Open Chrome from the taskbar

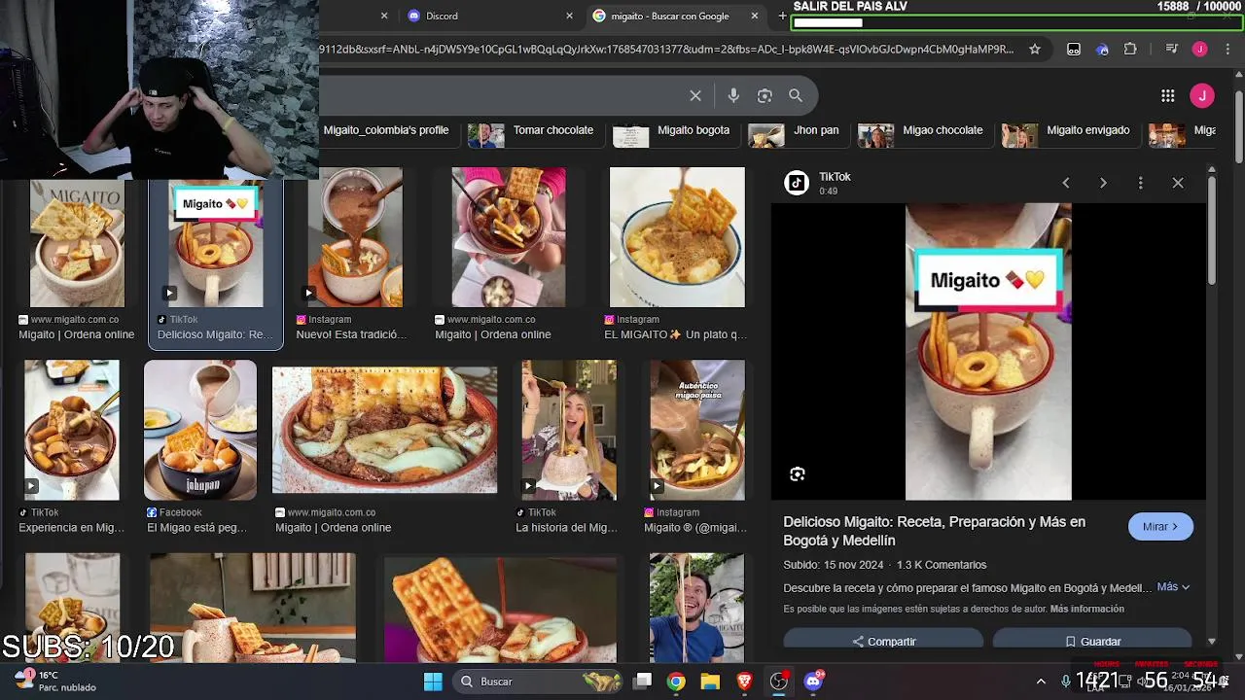point(676,682)
